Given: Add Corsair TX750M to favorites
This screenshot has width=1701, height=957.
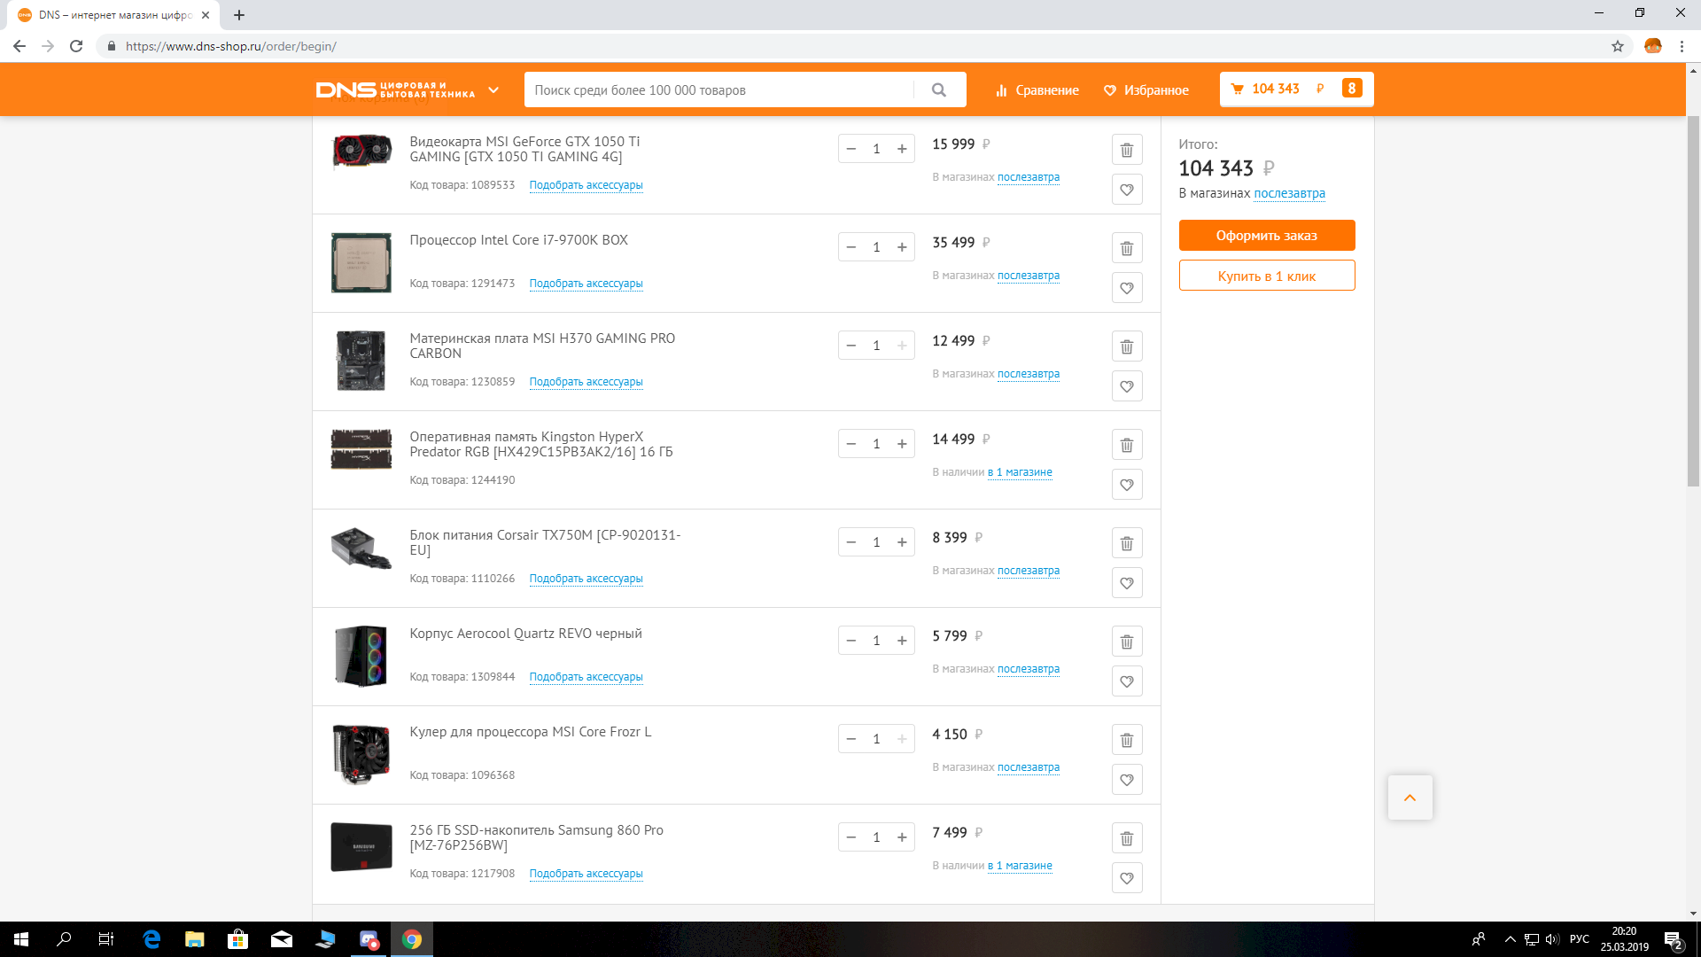Looking at the screenshot, I should [1127, 583].
